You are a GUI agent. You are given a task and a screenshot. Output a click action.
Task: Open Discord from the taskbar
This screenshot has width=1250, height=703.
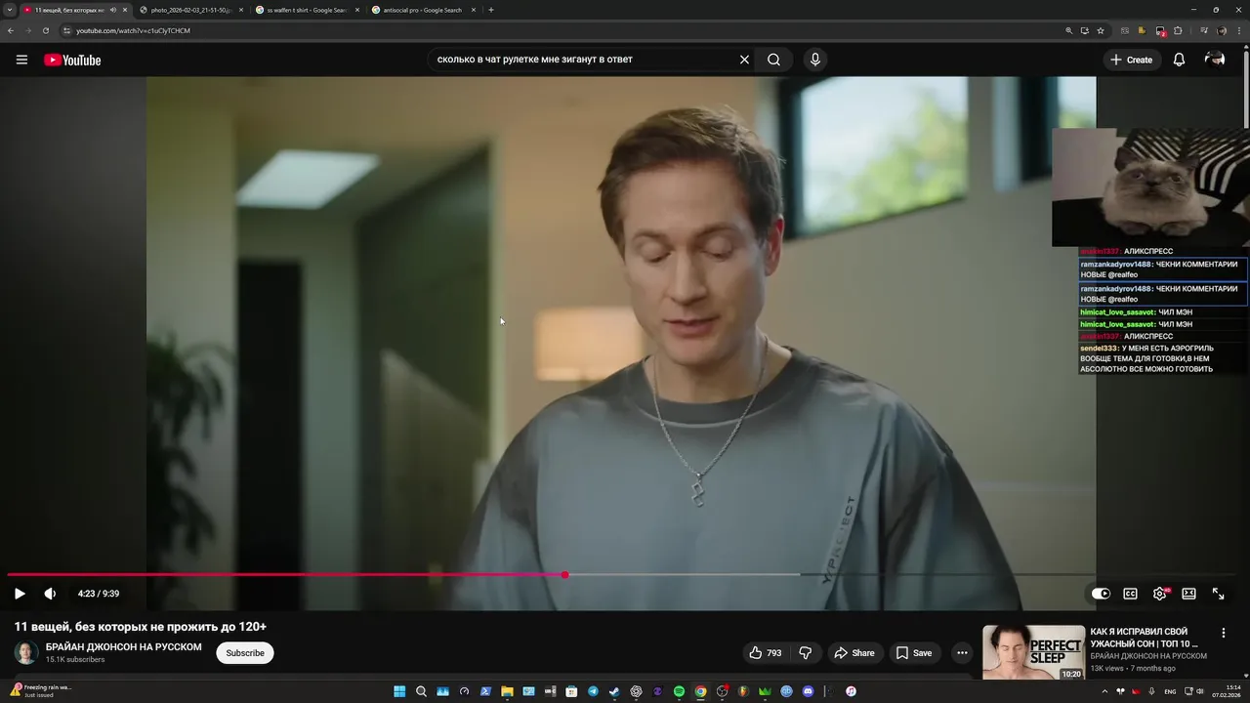tap(808, 691)
